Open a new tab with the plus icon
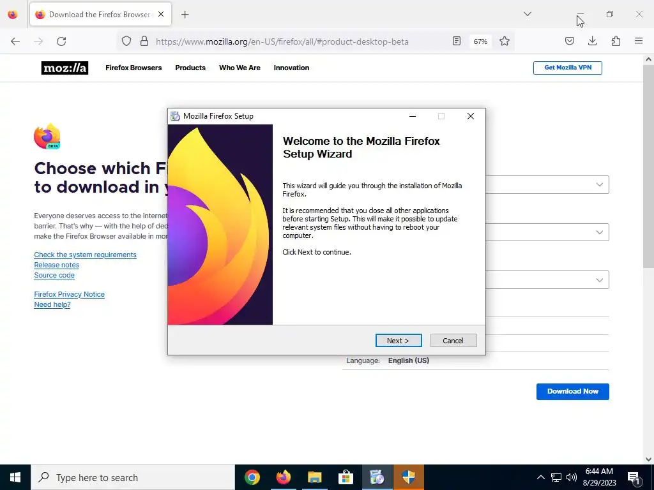The image size is (654, 490). point(185,15)
